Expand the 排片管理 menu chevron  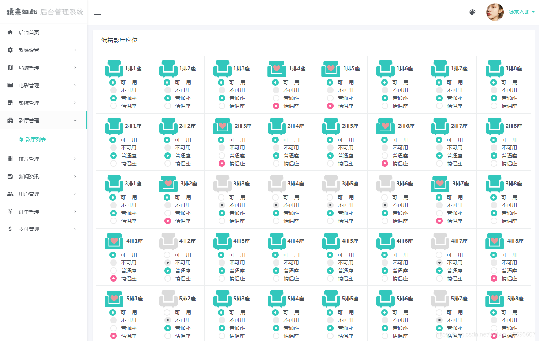(75, 159)
